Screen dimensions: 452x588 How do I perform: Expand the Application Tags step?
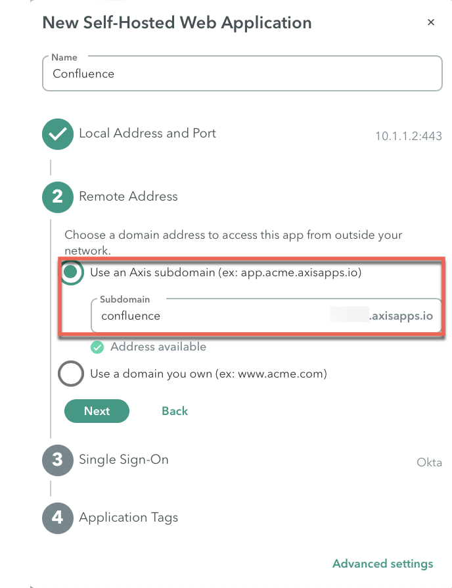click(x=129, y=518)
